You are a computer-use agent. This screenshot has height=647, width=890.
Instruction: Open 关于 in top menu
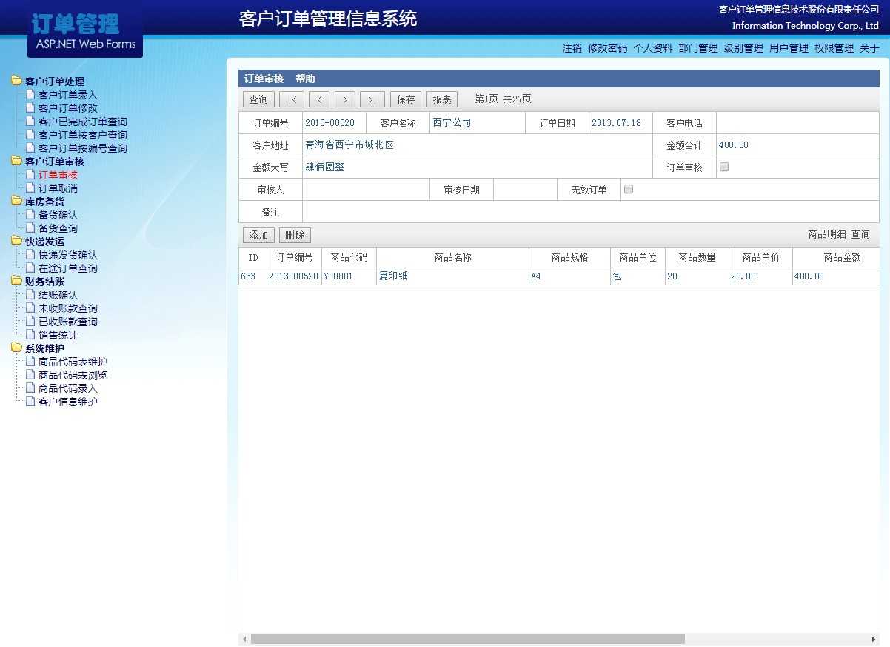click(x=869, y=48)
